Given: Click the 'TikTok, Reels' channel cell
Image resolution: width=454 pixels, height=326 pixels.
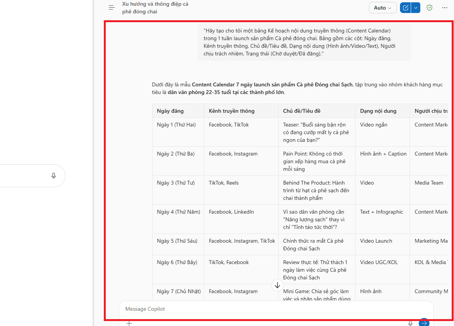Looking at the screenshot, I should (x=241, y=190).
